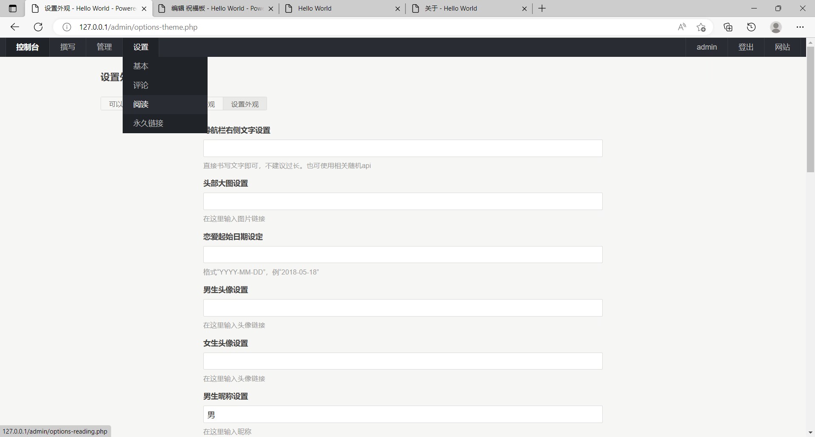Open the 设置 menu
Screen dimensions: 815x437
click(x=141, y=47)
